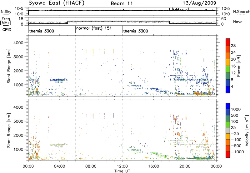Image resolution: width=250 pixels, height=173 pixels.
Task: Click the '28' Power colorbar label
Action: [233, 46]
